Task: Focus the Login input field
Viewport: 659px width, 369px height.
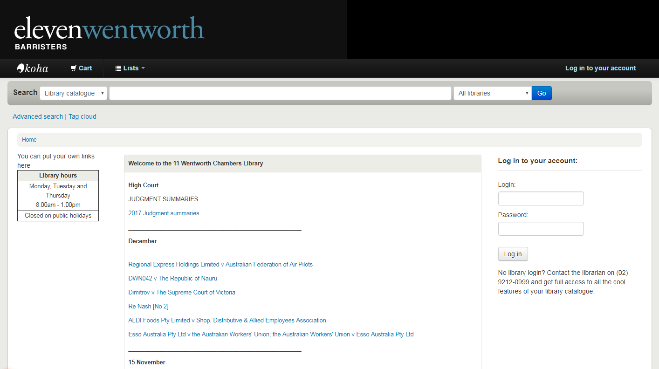Action: (541, 198)
